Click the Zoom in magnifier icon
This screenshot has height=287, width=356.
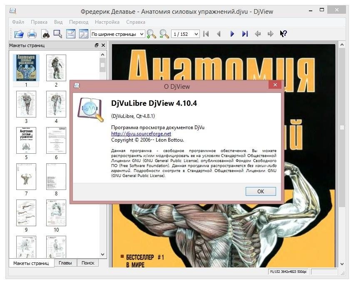[x=152, y=34]
